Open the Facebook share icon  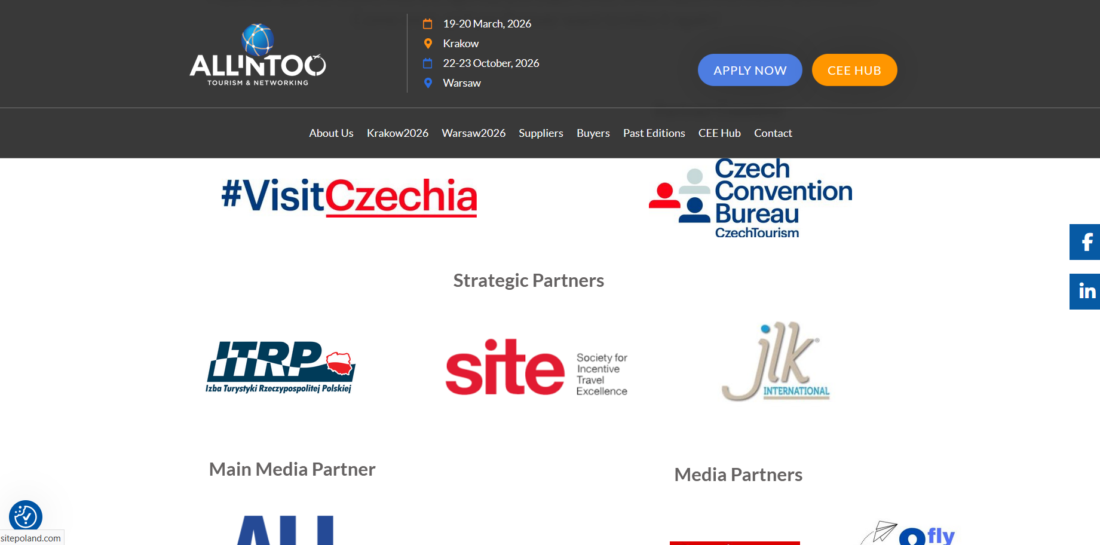1084,242
